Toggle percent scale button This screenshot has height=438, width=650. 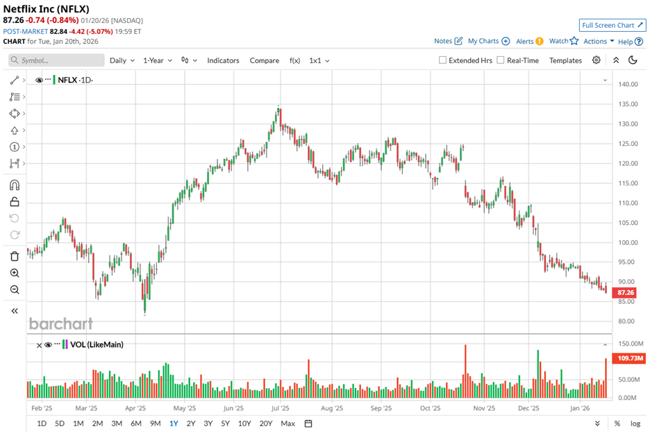tap(617, 423)
